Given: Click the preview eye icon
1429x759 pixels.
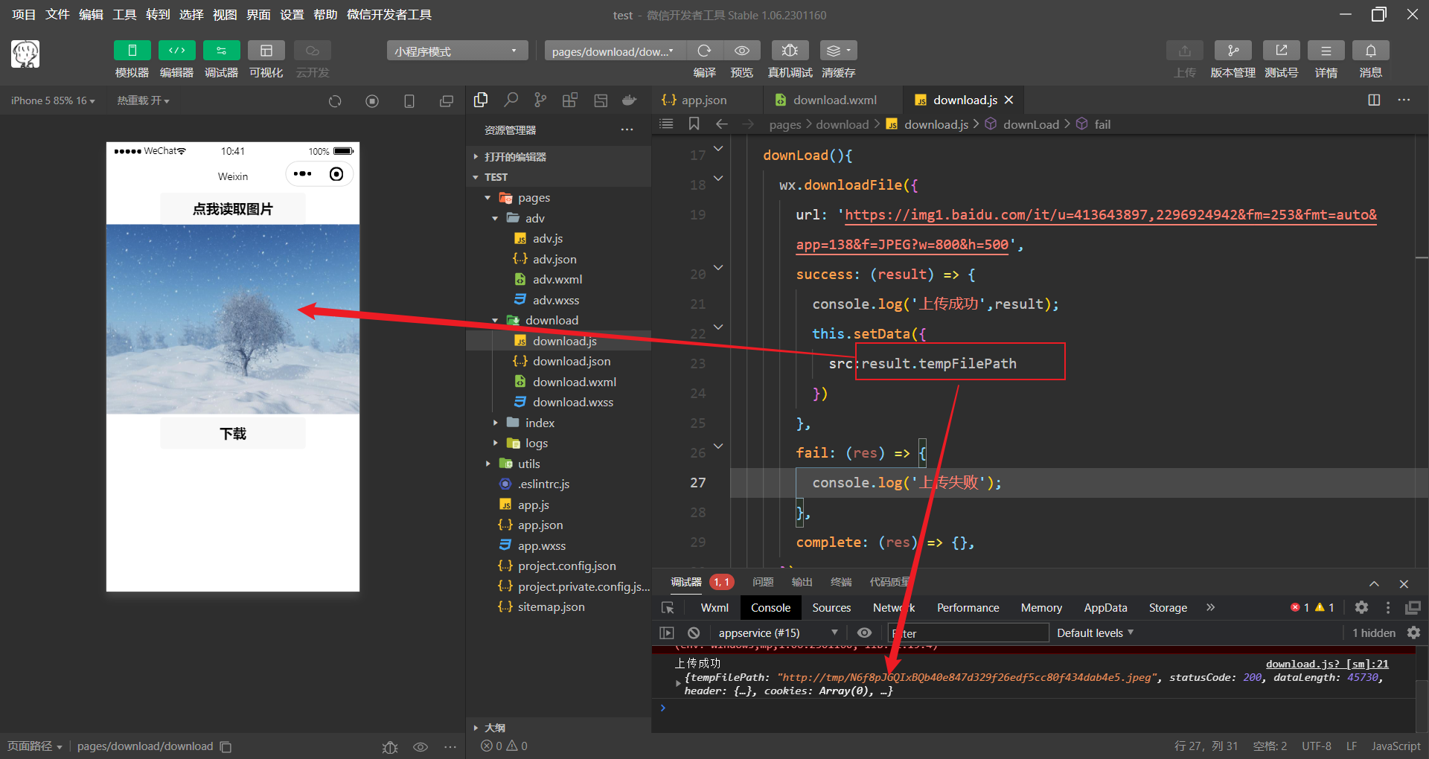Looking at the screenshot, I should point(742,51).
